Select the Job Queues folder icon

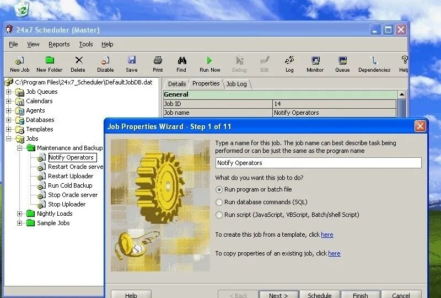click(20, 92)
